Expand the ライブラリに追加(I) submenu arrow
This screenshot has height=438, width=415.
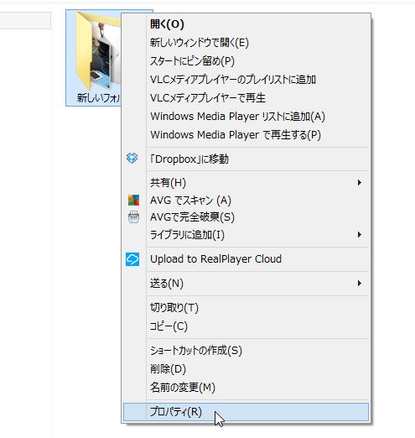(x=360, y=234)
